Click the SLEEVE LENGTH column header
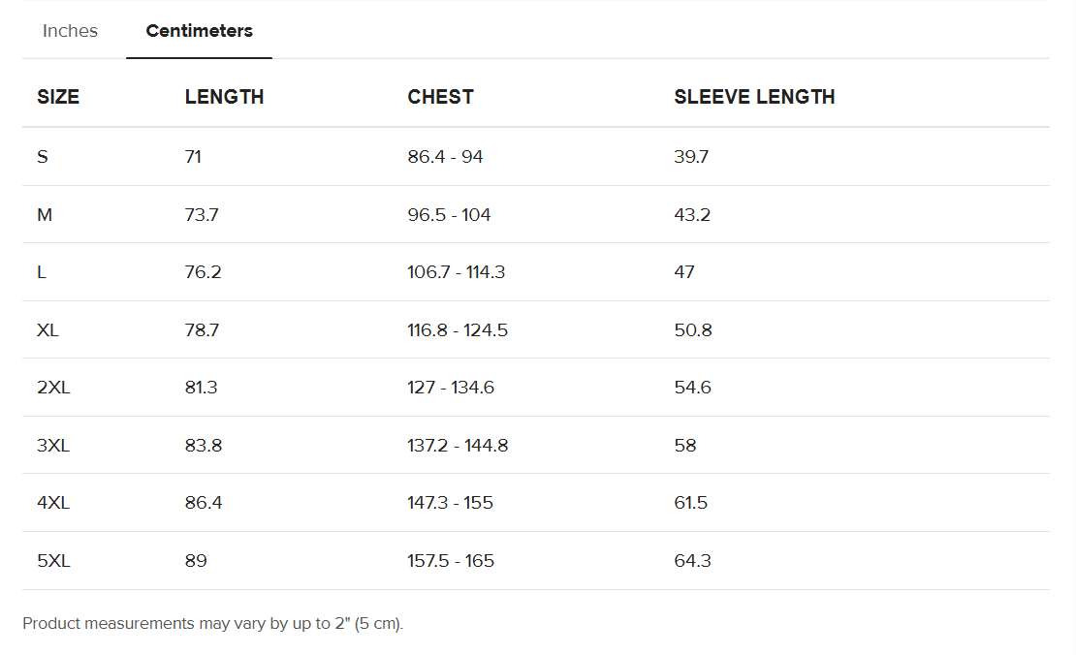Viewport: 1076px width, 655px height. [x=754, y=97]
